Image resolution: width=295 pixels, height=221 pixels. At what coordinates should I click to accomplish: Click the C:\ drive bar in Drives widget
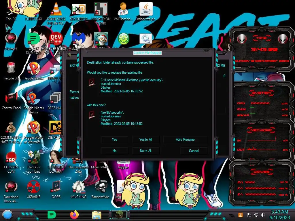tap(250, 182)
